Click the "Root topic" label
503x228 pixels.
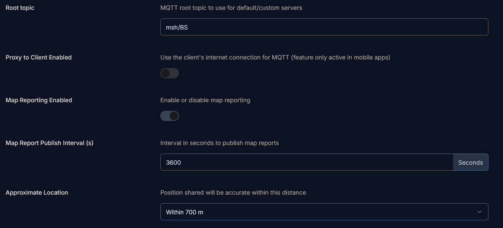(20, 8)
